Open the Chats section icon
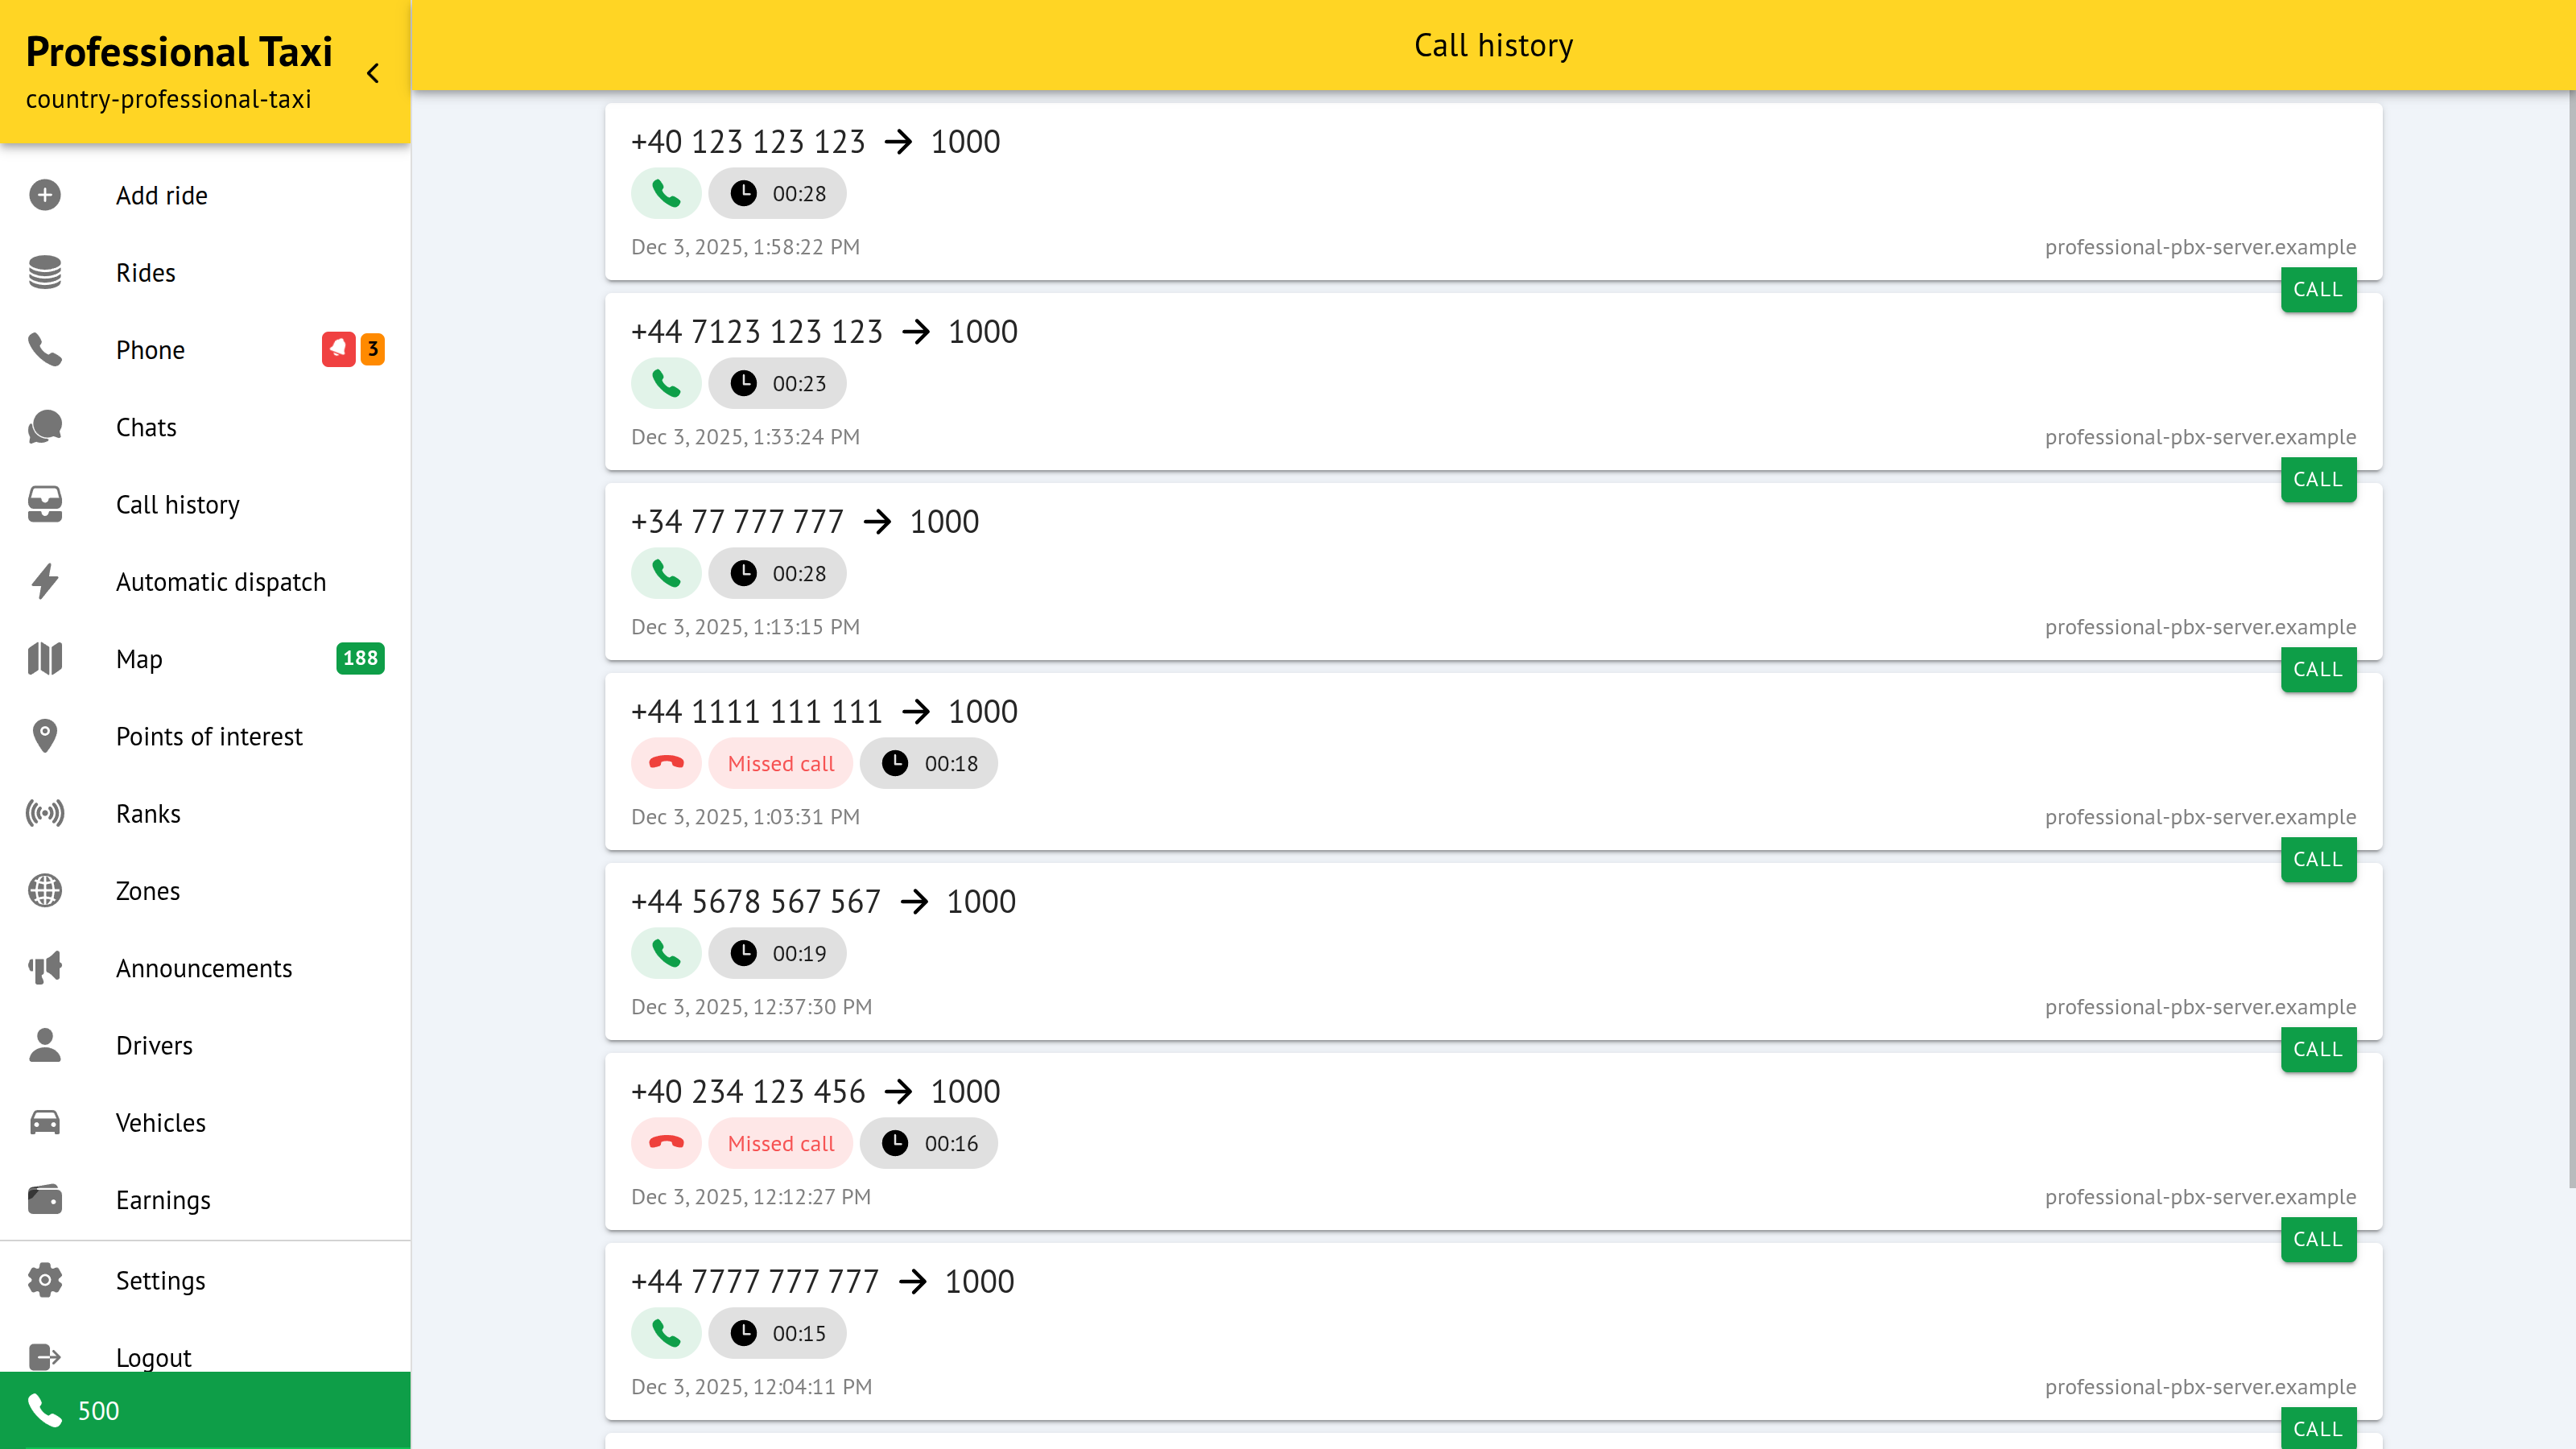 (45, 427)
